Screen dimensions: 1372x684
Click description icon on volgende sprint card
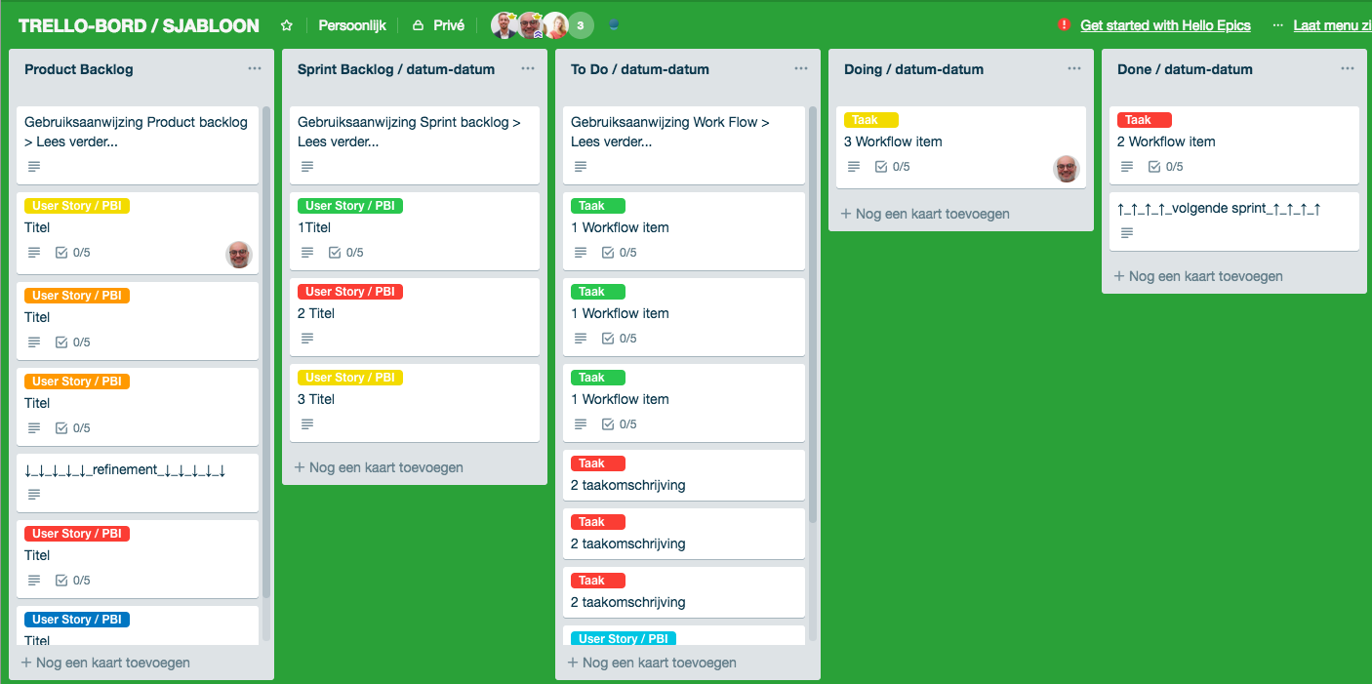(1127, 233)
